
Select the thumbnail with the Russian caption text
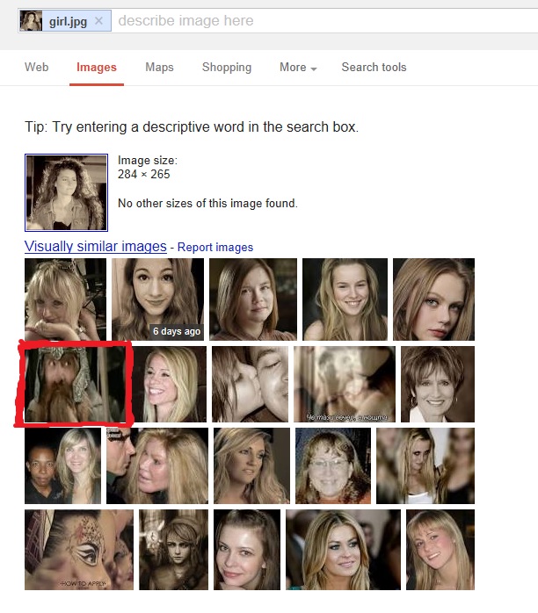click(x=344, y=384)
